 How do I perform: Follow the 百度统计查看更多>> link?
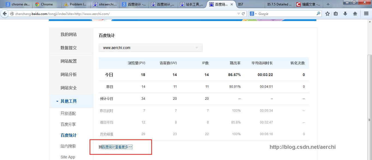(117, 147)
